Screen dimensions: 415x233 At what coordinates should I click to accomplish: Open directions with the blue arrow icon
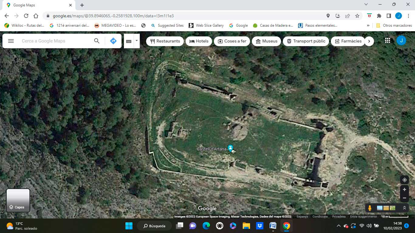[113, 41]
